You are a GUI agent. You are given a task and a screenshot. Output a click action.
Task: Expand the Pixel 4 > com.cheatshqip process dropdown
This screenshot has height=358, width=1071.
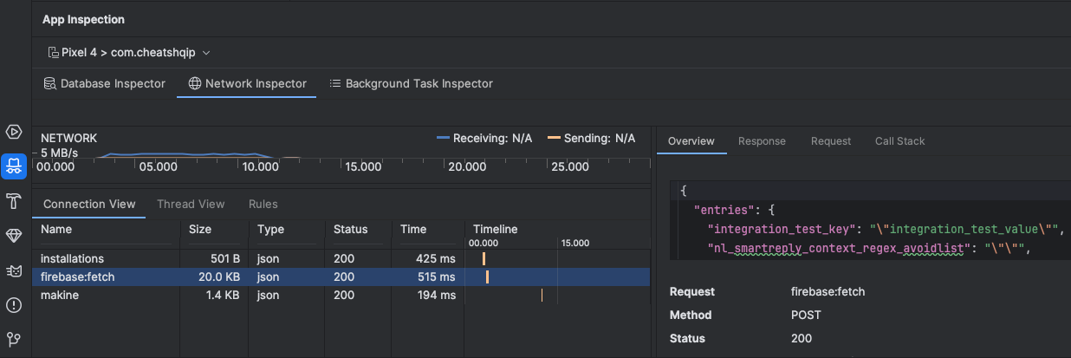(x=129, y=53)
